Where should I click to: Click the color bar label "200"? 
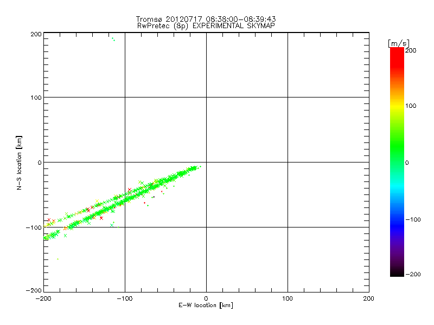coord(411,50)
